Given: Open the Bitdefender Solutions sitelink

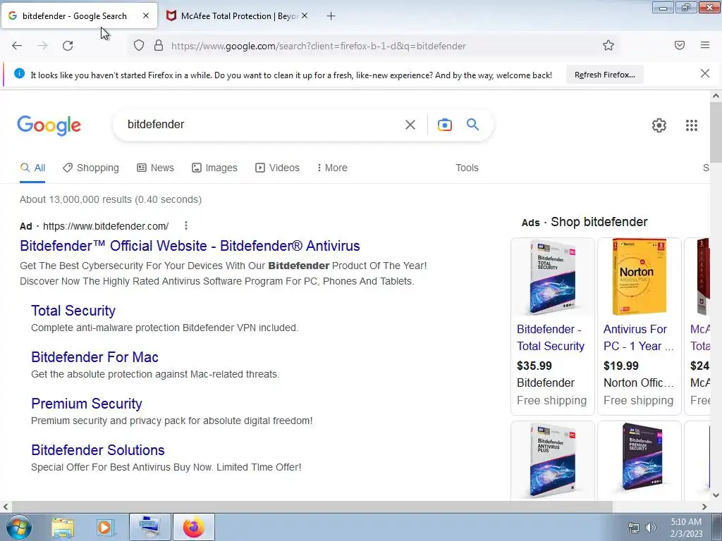Looking at the screenshot, I should [97, 450].
